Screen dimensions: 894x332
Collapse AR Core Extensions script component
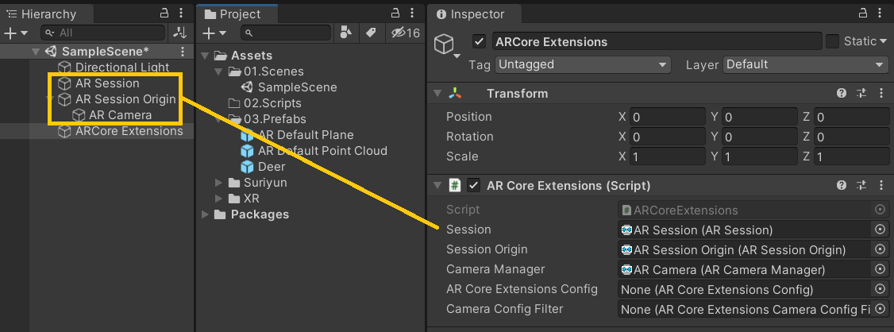coord(437,185)
